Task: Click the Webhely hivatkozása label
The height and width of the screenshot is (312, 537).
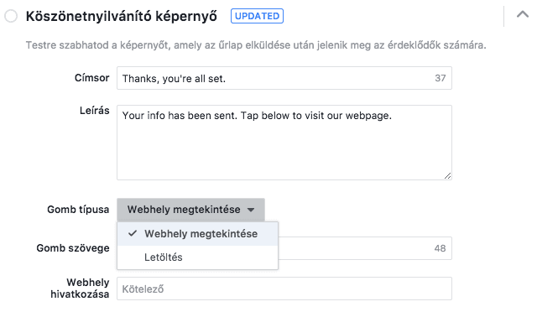Action: 80,288
